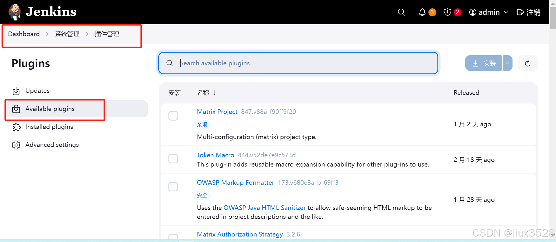This screenshot has height=242, width=556.
Task: Open the Matrix Project plugin link
Action: [x=217, y=112]
